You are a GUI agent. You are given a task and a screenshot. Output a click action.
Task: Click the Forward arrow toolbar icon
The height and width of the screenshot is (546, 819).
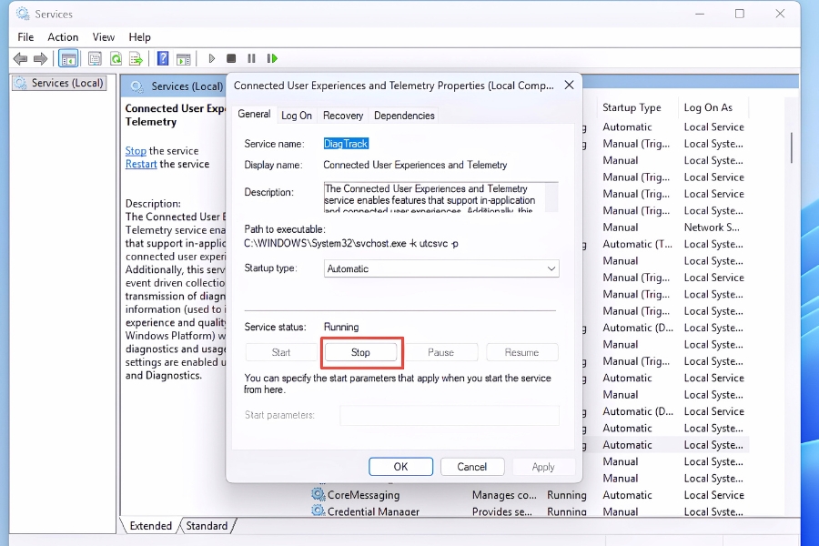tap(40, 58)
